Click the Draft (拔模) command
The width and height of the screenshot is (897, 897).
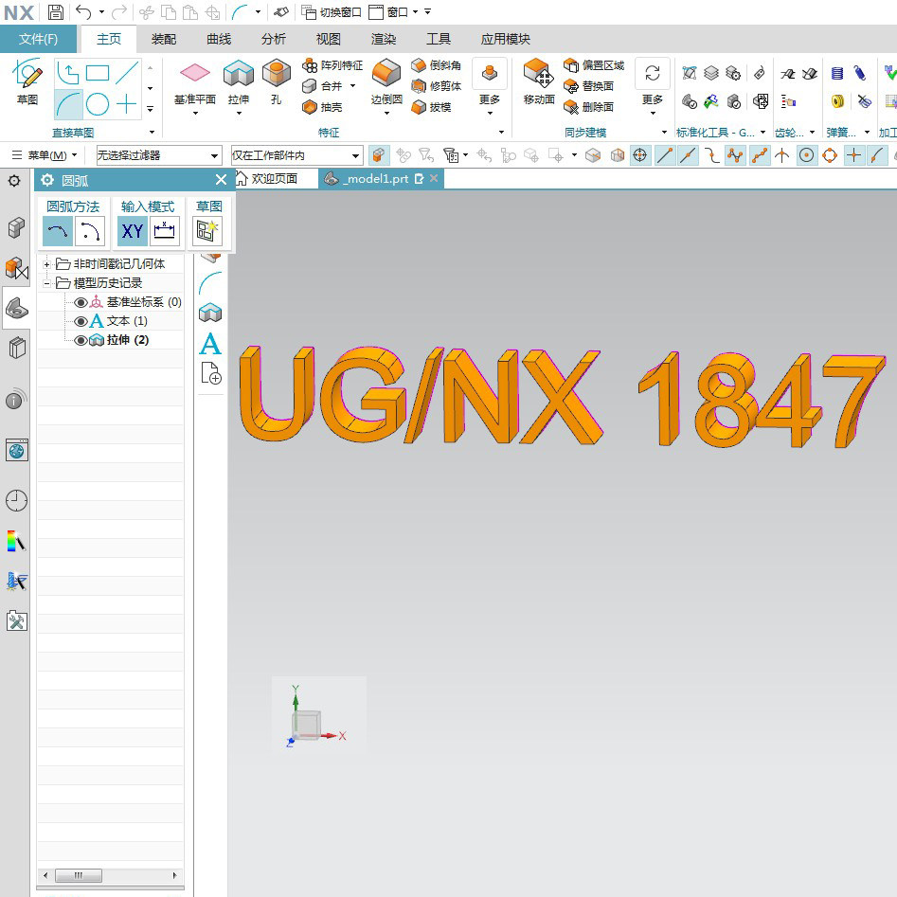(431, 107)
